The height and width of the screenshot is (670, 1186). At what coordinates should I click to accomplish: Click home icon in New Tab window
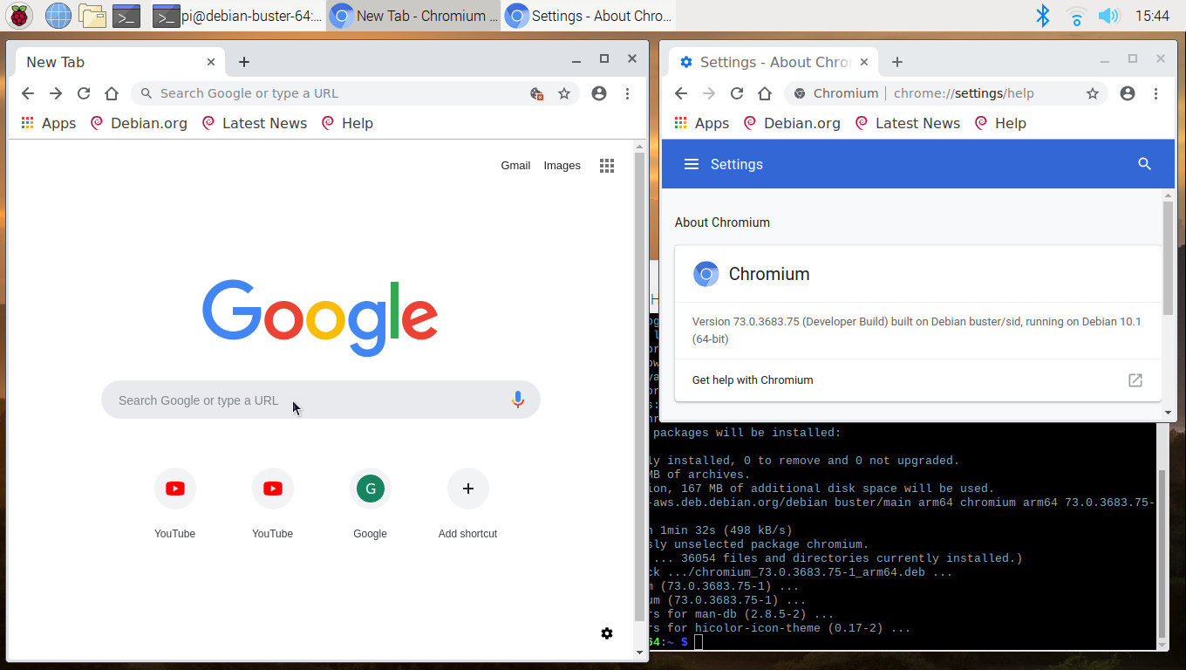112,93
